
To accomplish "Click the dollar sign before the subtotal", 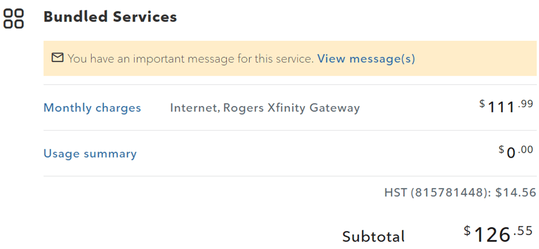I will pos(468,231).
